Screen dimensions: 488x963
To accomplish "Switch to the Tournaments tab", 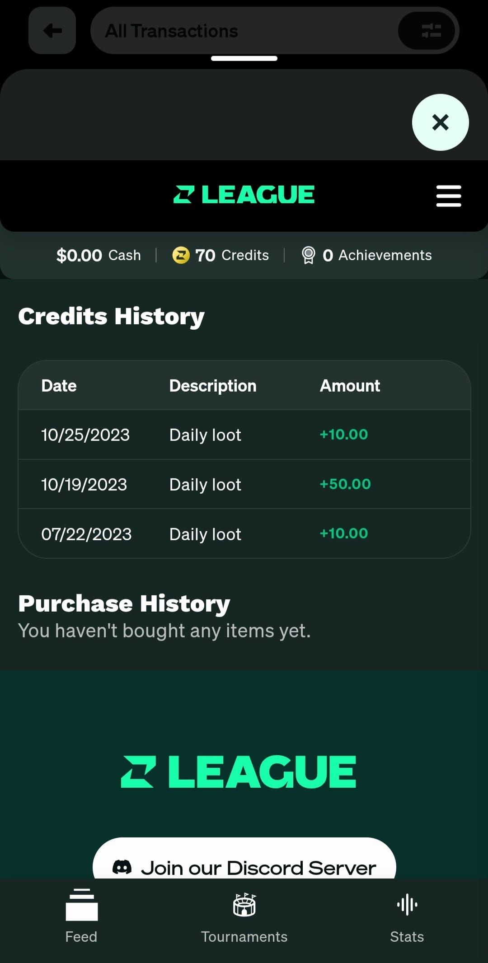I will pos(244,916).
